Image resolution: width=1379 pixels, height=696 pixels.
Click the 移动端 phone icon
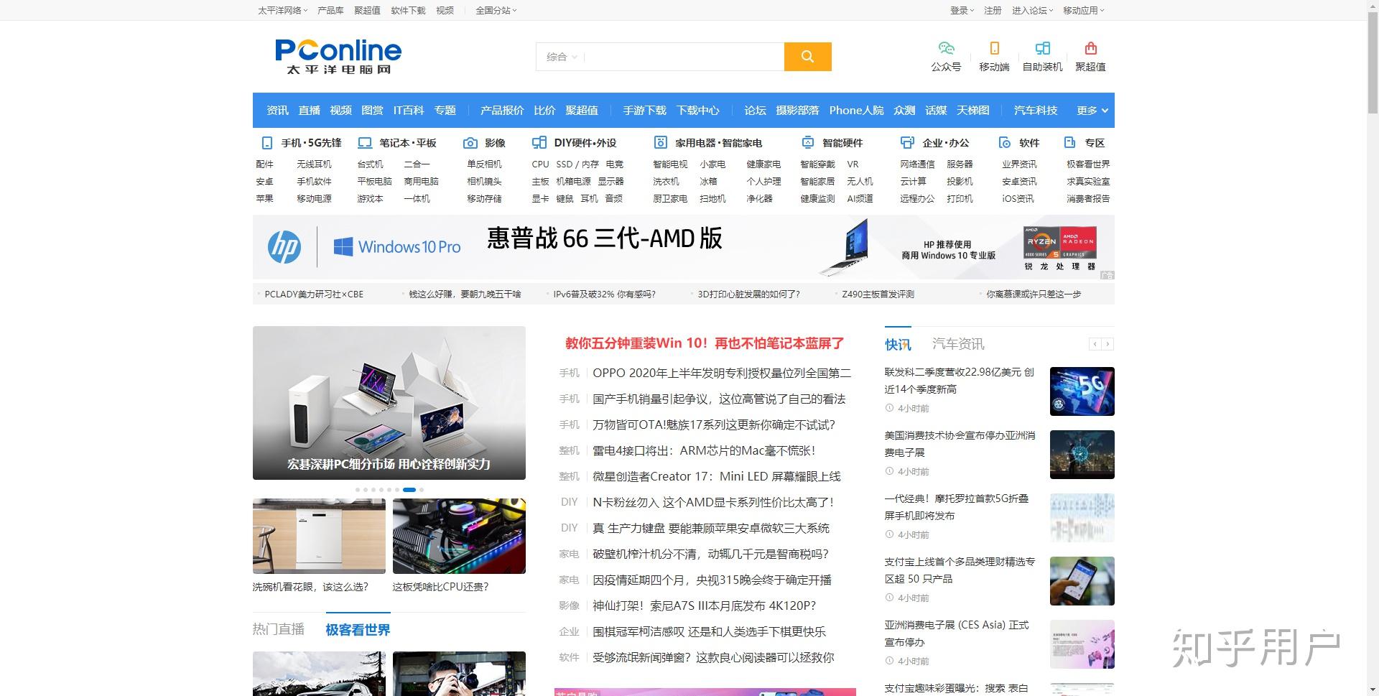click(993, 49)
